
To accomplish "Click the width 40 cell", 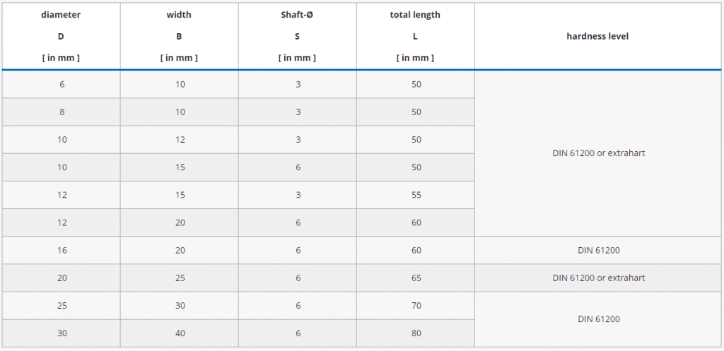I will (x=180, y=333).
